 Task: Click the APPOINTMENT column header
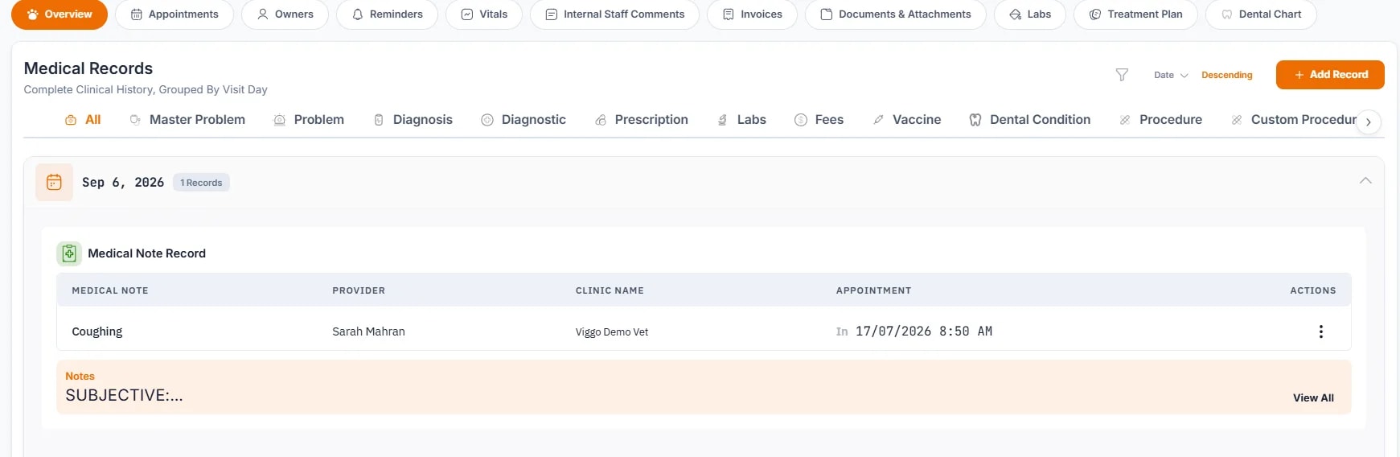(x=873, y=290)
